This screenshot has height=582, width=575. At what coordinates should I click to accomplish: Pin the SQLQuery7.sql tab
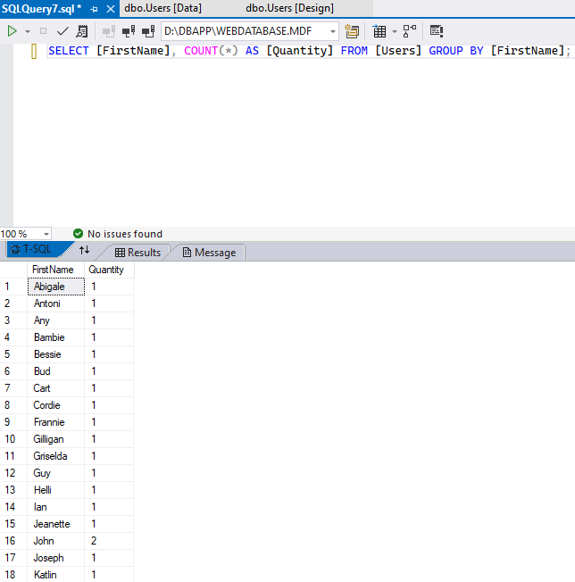(x=94, y=9)
